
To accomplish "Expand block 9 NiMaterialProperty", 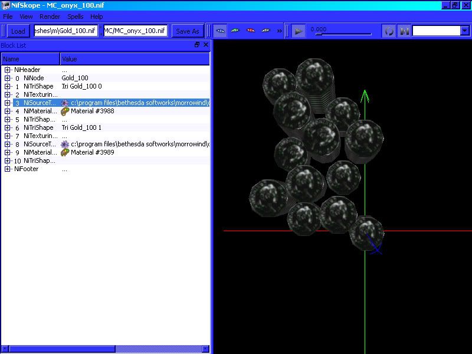I will (x=7, y=153).
